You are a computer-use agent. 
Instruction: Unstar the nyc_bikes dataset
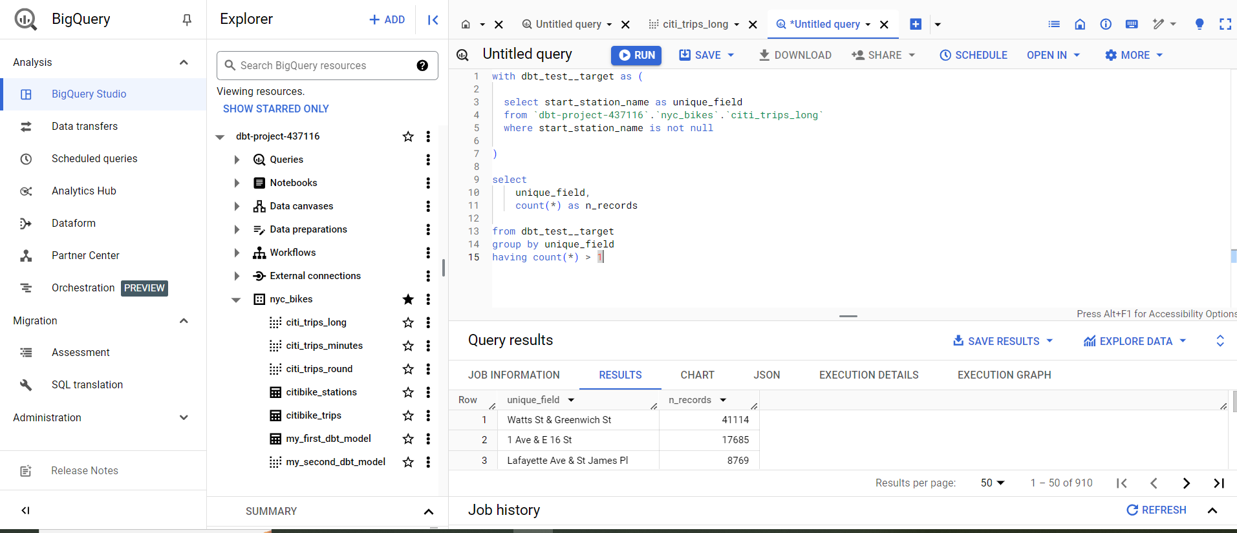[408, 299]
